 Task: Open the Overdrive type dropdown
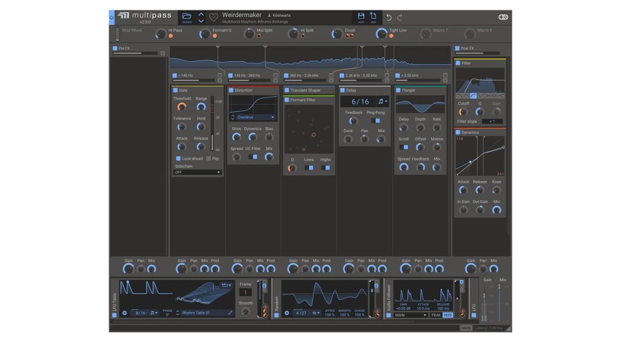pos(255,117)
